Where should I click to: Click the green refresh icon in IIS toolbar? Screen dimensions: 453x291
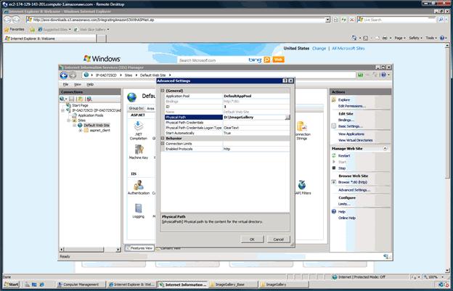click(x=360, y=75)
